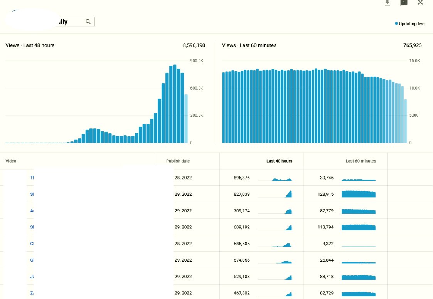Click 60-minute sparkline beside 113,794 views
The height and width of the screenshot is (299, 433).
click(x=359, y=227)
